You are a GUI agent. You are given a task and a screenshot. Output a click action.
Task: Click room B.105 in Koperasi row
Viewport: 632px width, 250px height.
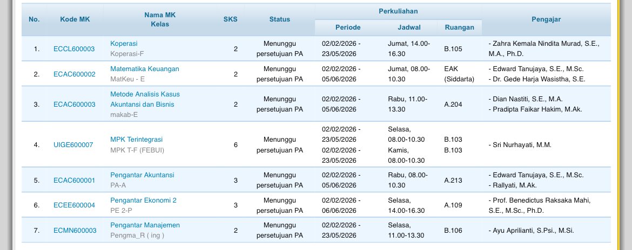coord(453,49)
